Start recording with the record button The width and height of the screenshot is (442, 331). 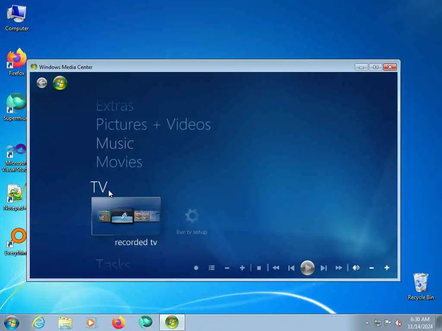196,268
